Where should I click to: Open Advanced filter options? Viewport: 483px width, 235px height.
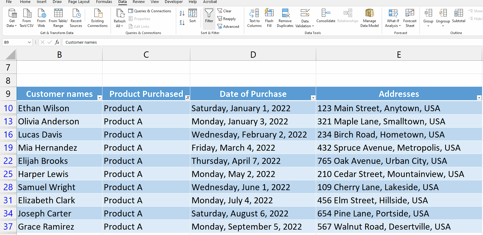[228, 27]
